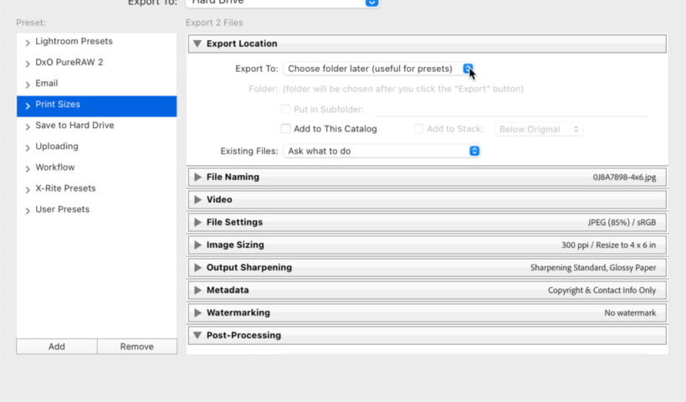Toggle the Put in Subfolder checkbox
This screenshot has width=686, height=402.
[x=285, y=109]
